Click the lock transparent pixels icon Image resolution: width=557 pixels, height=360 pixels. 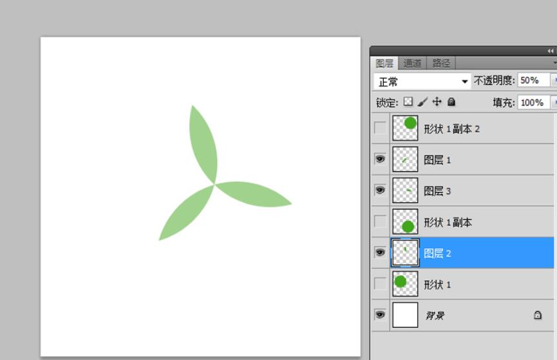click(x=408, y=102)
